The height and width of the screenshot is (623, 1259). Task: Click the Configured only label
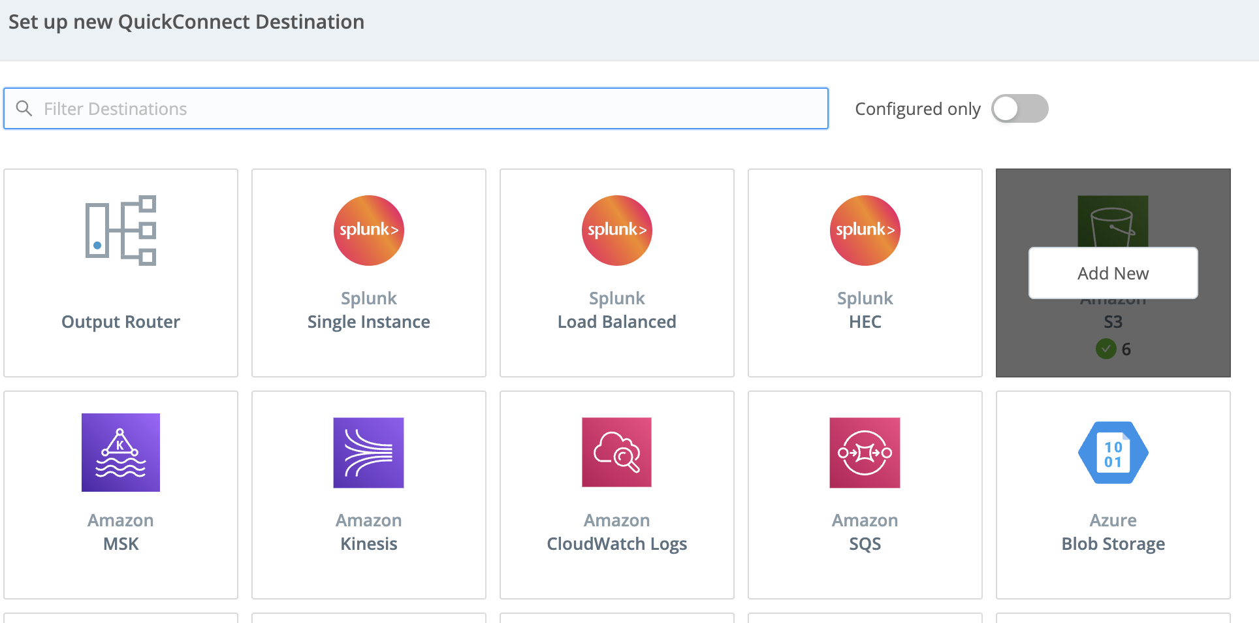917,109
